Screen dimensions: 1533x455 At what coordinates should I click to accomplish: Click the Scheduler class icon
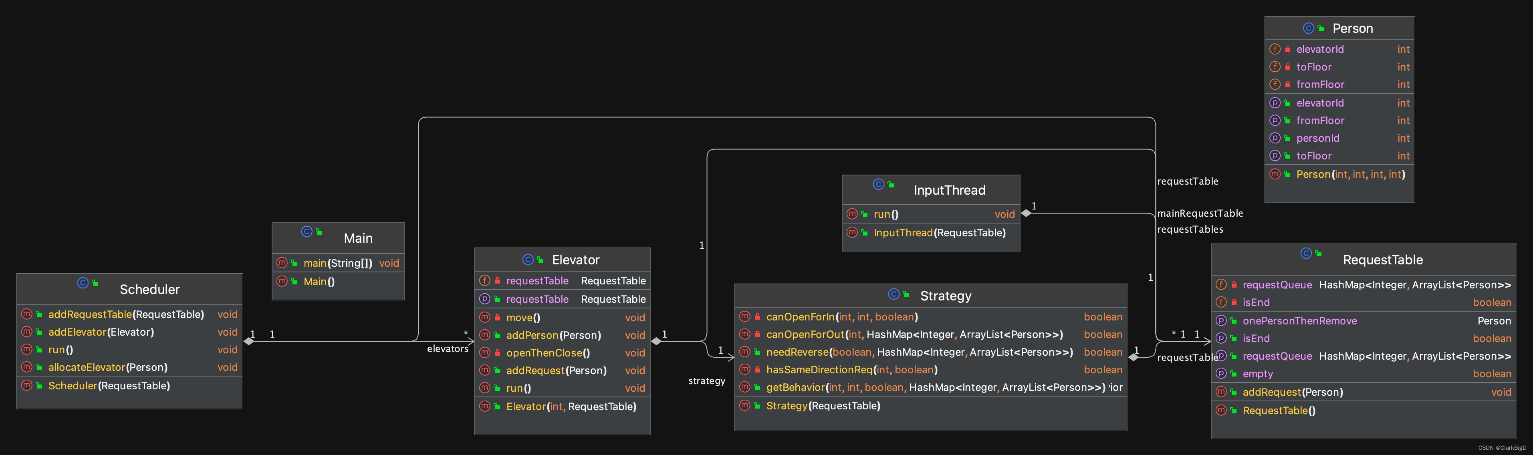83,282
